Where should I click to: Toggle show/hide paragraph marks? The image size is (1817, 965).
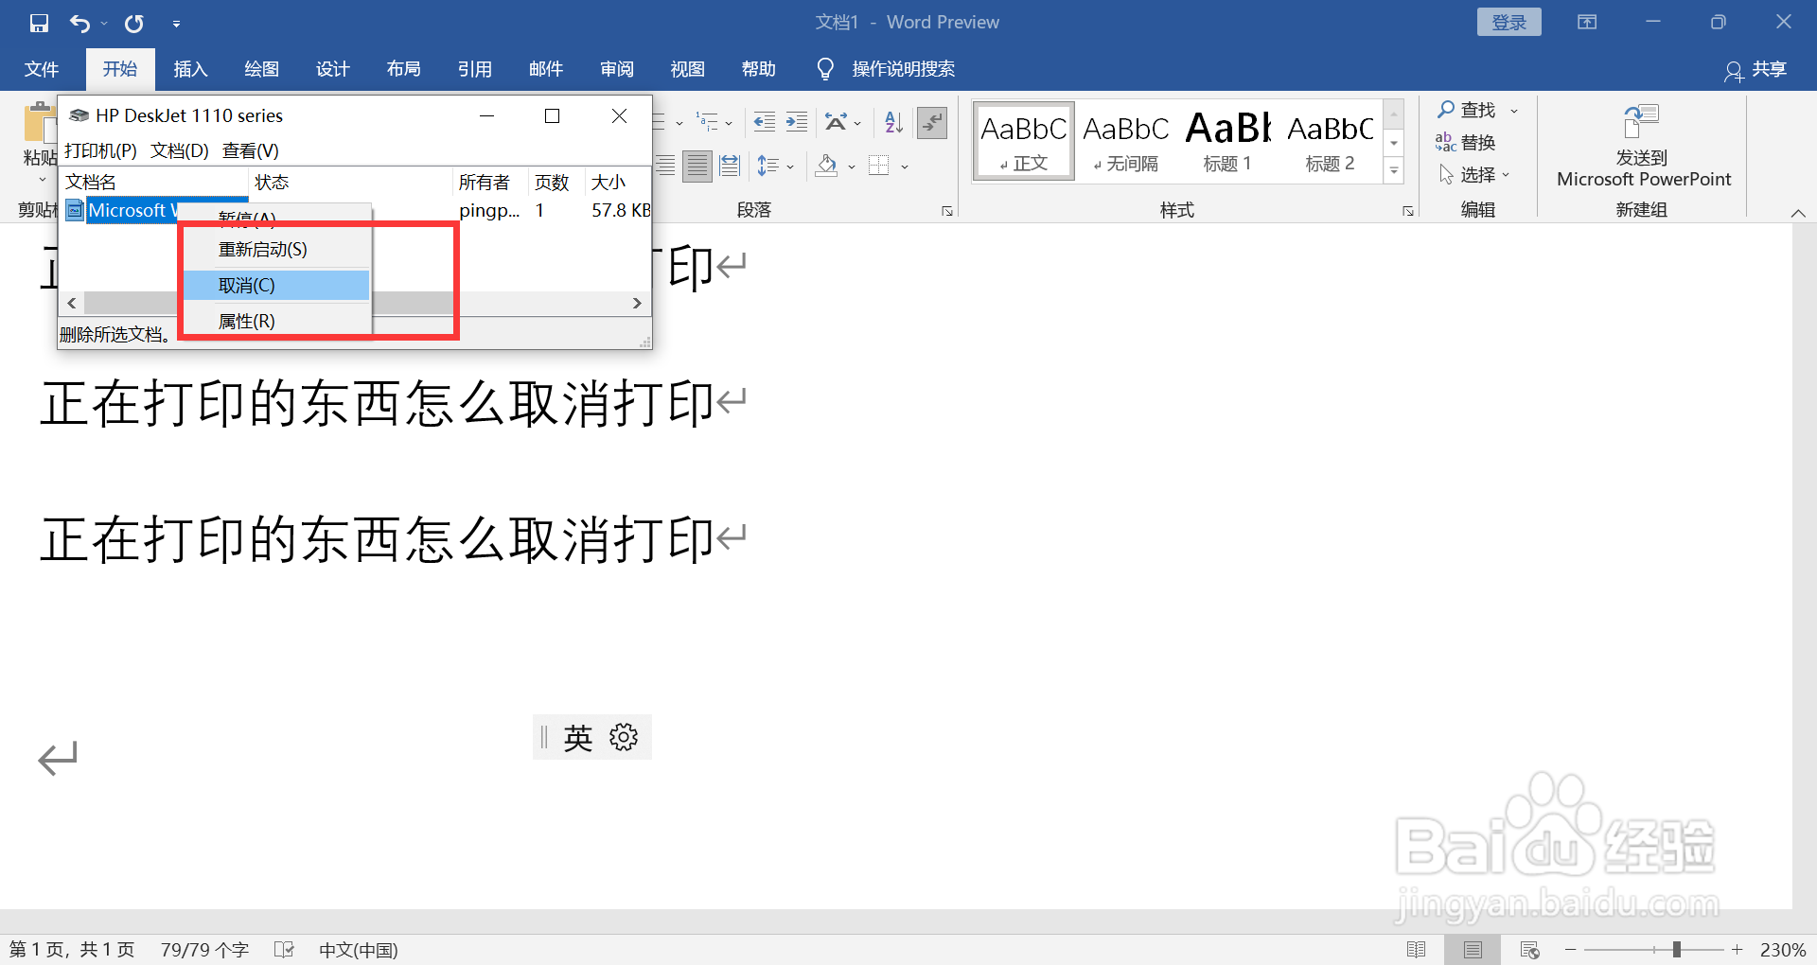(x=932, y=122)
